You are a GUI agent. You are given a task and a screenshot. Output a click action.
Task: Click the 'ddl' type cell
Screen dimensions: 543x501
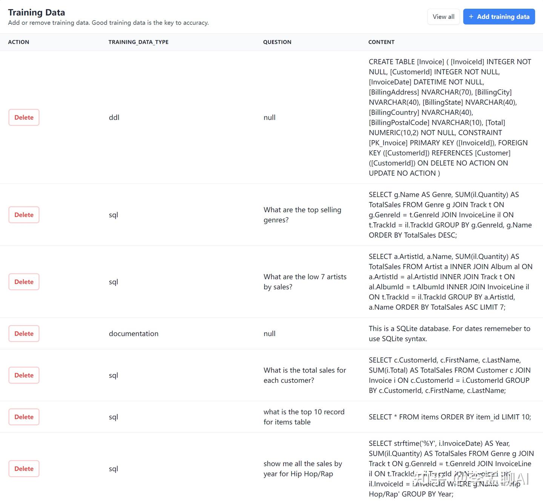click(x=114, y=118)
